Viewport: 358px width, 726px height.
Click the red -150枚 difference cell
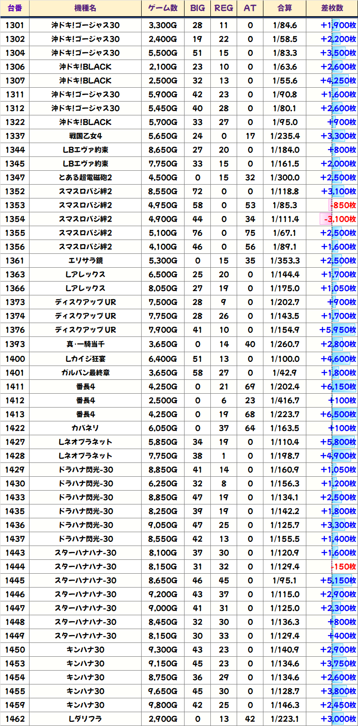coord(343,567)
